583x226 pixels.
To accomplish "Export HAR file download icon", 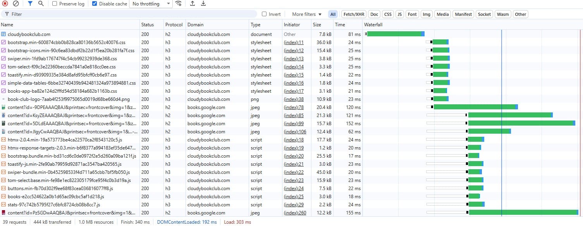I will point(203,3).
